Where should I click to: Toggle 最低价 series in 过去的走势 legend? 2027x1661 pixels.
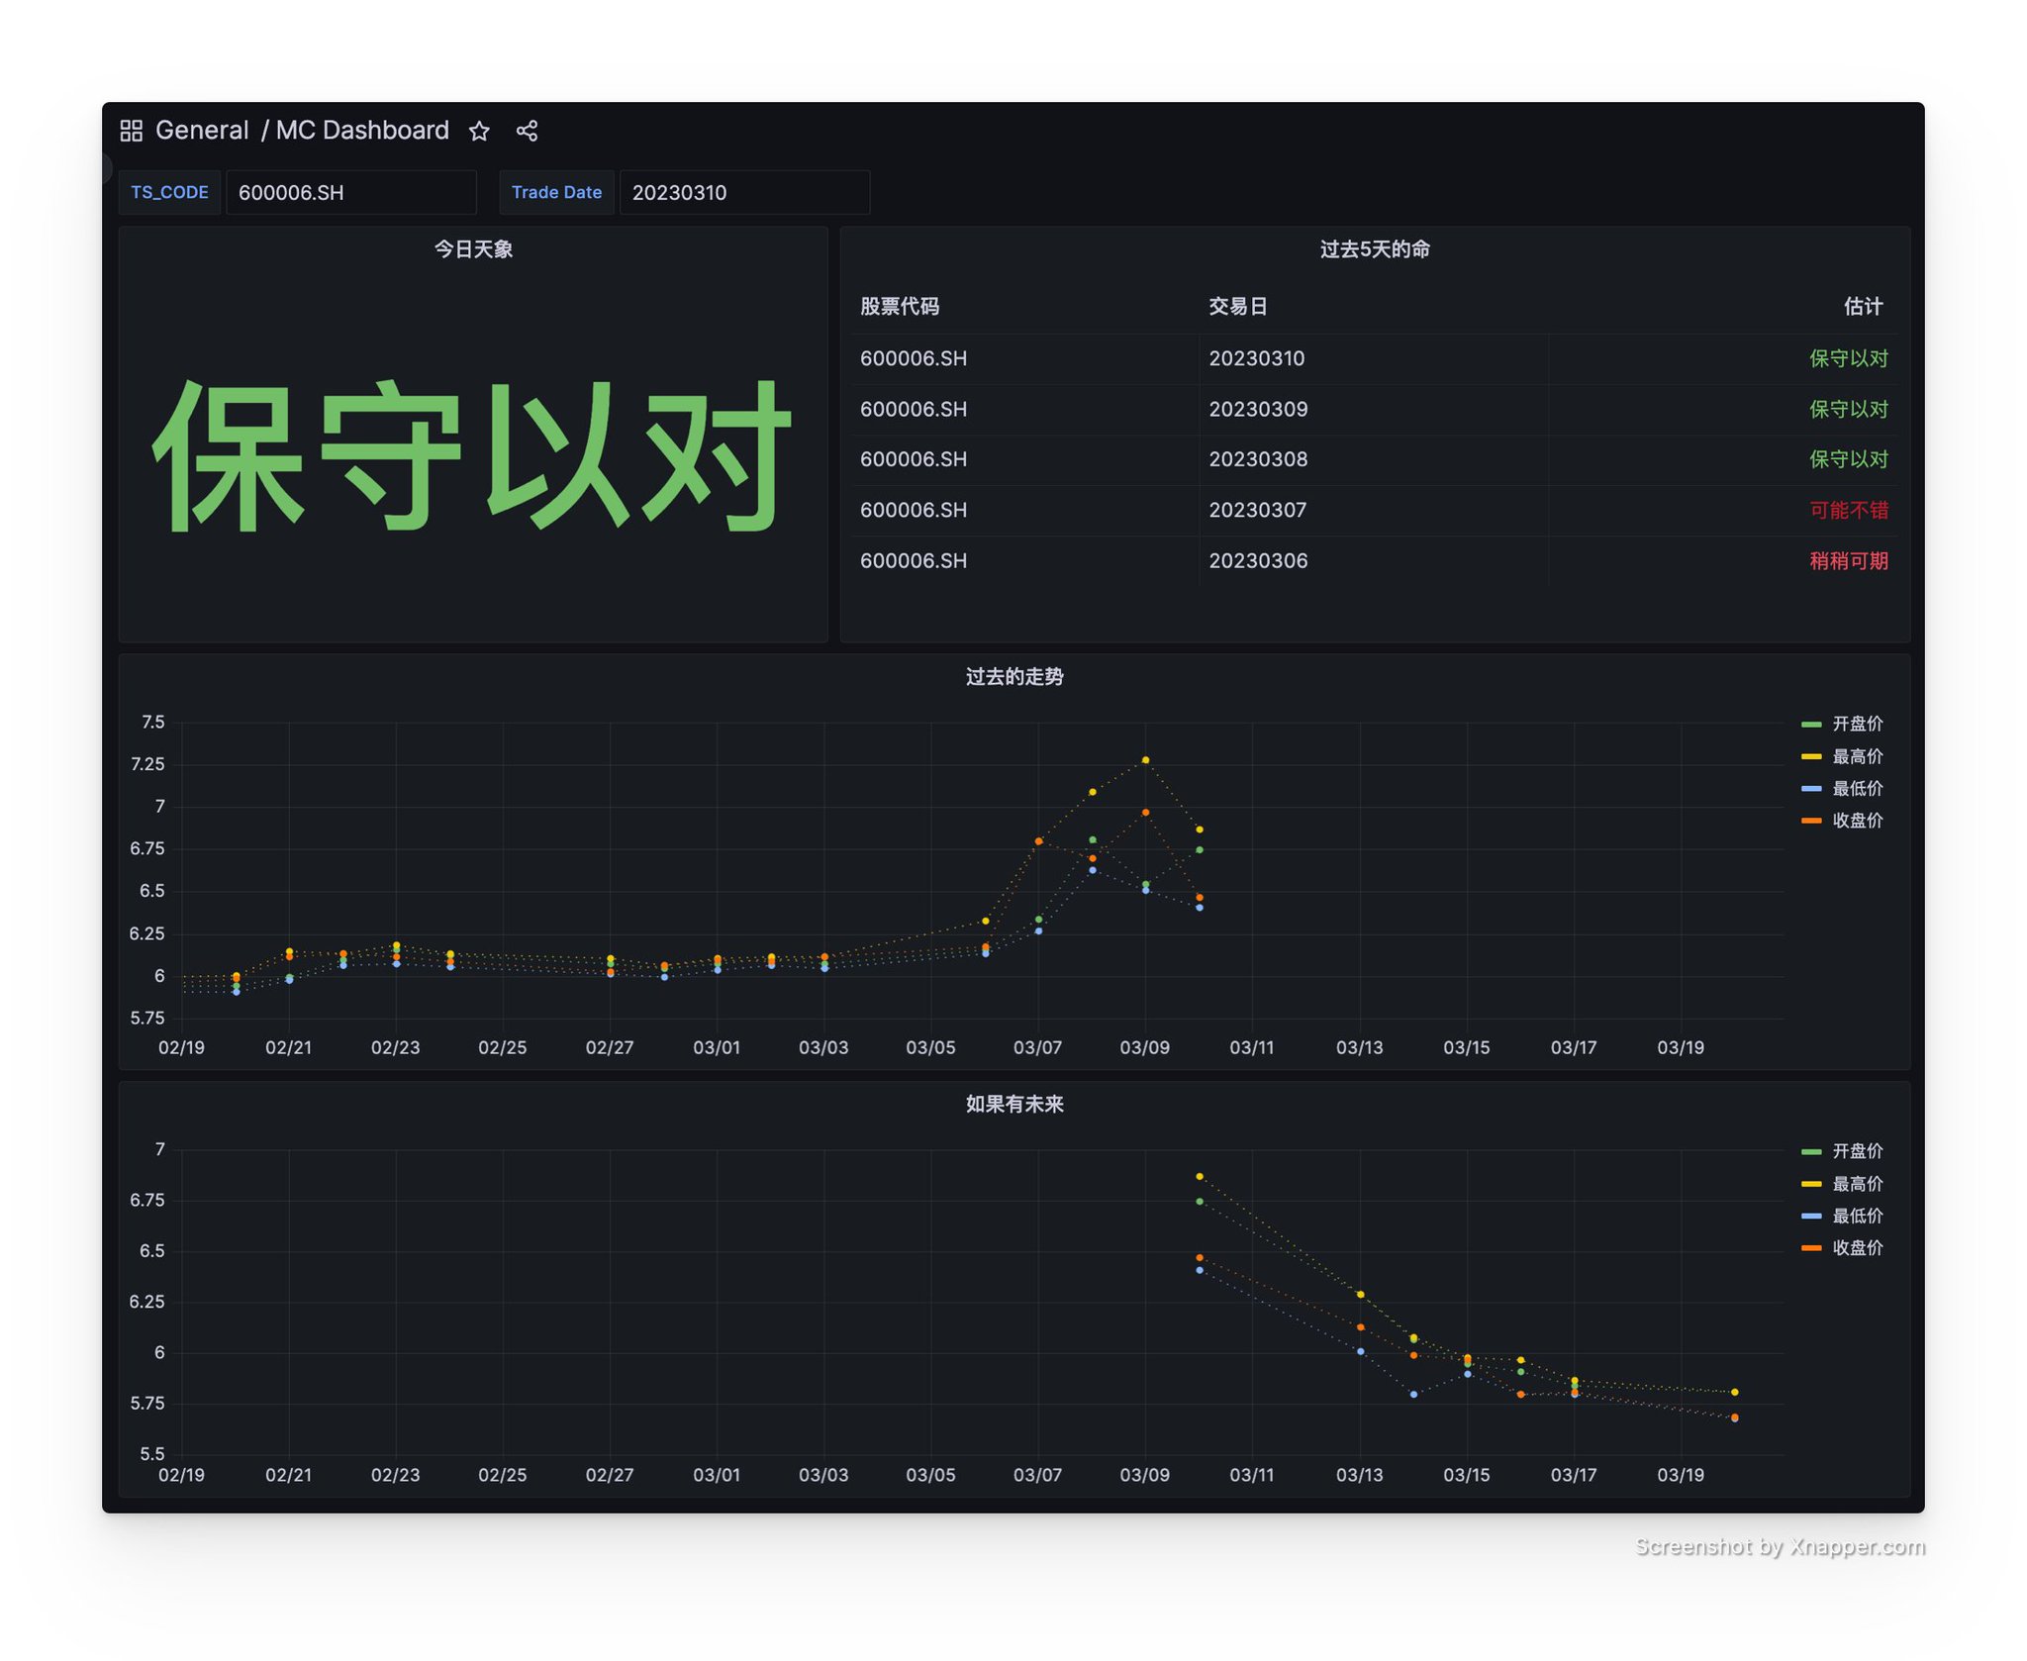pyautogui.click(x=1858, y=788)
